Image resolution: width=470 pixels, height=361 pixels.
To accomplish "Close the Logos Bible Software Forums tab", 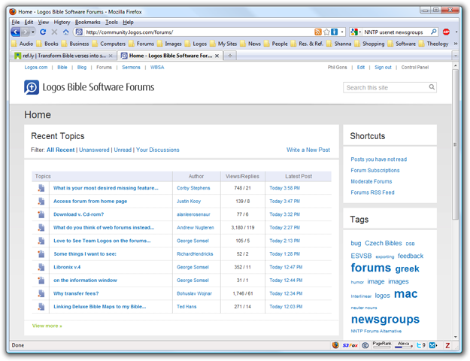I will (x=217, y=56).
